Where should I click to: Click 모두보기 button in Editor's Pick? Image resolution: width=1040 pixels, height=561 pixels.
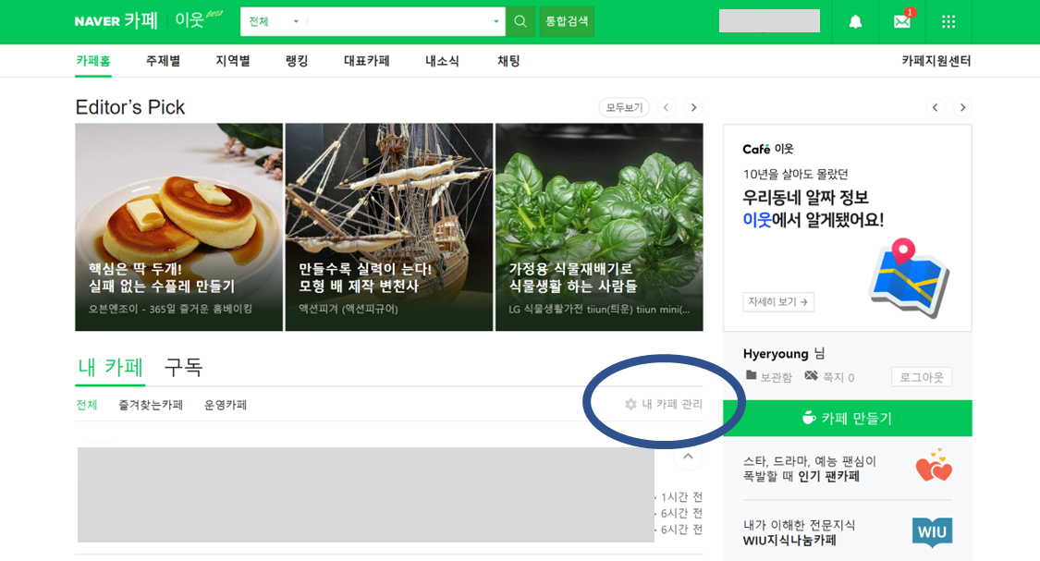point(624,107)
